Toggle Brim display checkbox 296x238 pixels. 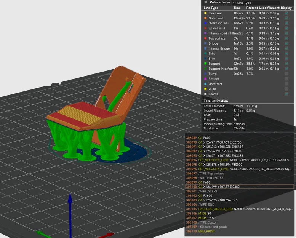(286, 59)
